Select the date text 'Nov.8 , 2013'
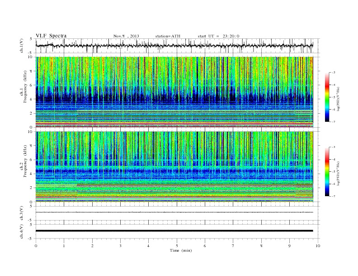Viewport: 358px width, 276px height. click(126, 36)
